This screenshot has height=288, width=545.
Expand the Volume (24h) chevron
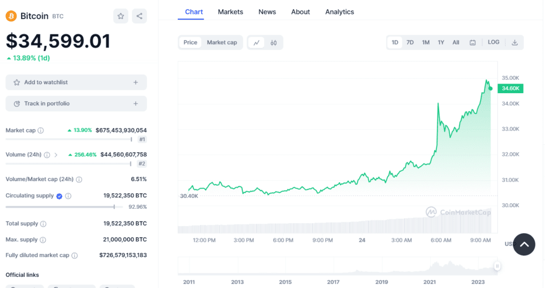pos(55,155)
